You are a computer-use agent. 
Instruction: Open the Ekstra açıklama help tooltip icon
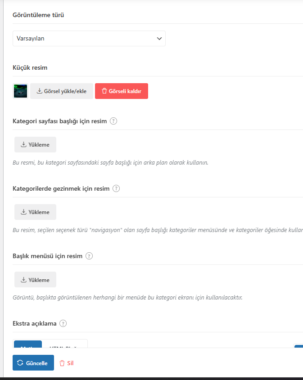click(x=63, y=323)
